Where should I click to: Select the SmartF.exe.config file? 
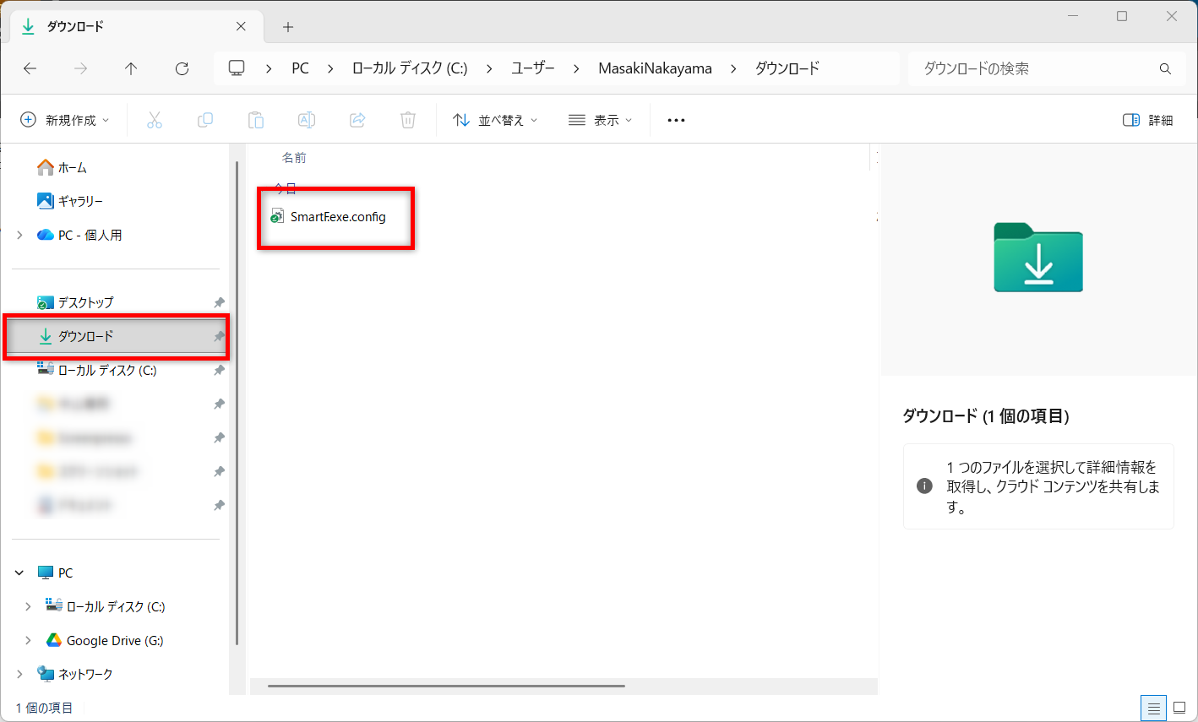[x=338, y=217]
